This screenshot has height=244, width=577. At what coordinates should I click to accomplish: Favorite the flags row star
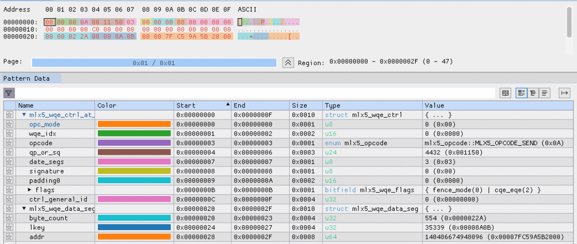[9, 190]
